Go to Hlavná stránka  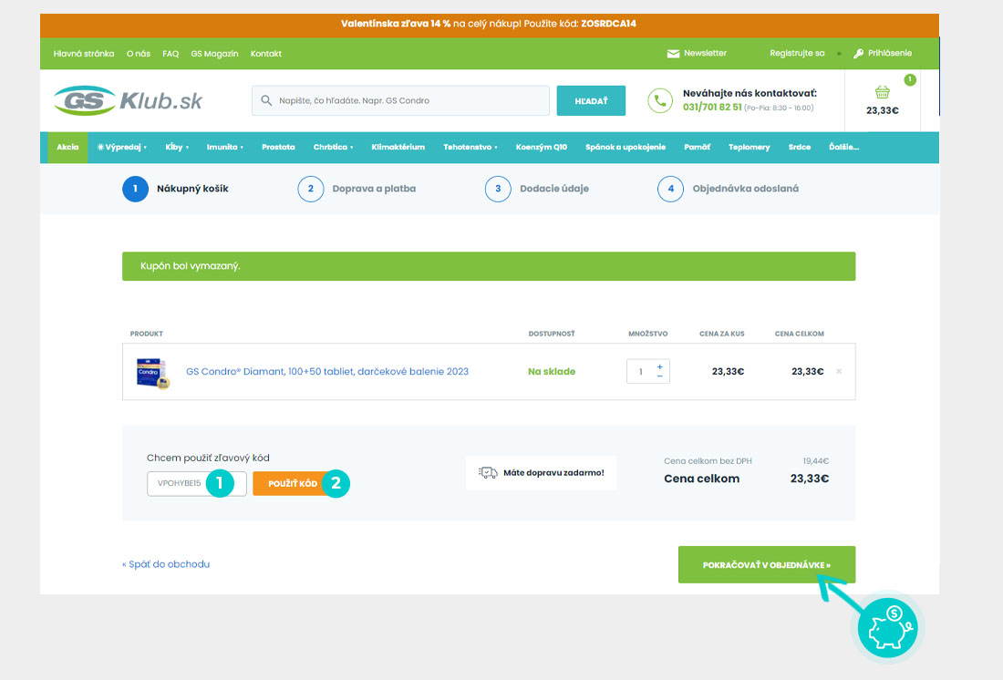(84, 54)
